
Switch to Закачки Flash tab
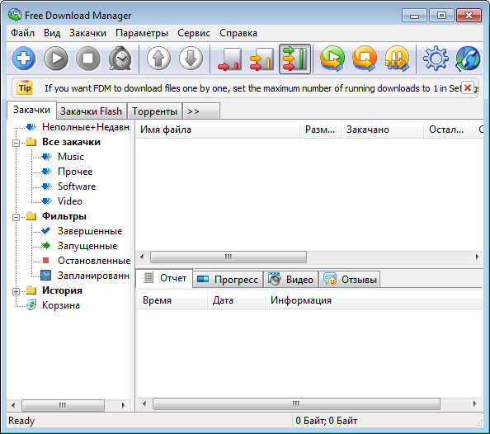[92, 111]
